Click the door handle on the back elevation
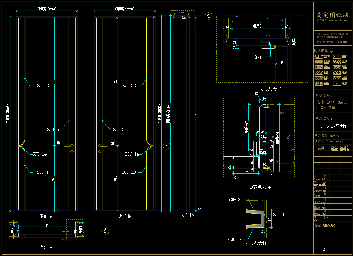The width and height of the screenshot is (353, 256). click(102, 146)
